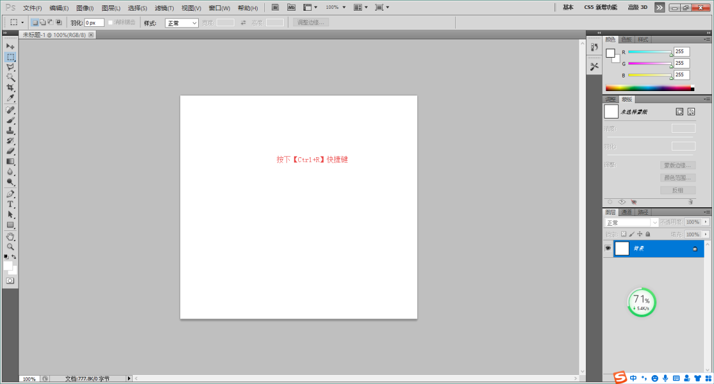Launch Adobe Bridge from the Br icon

[275, 8]
